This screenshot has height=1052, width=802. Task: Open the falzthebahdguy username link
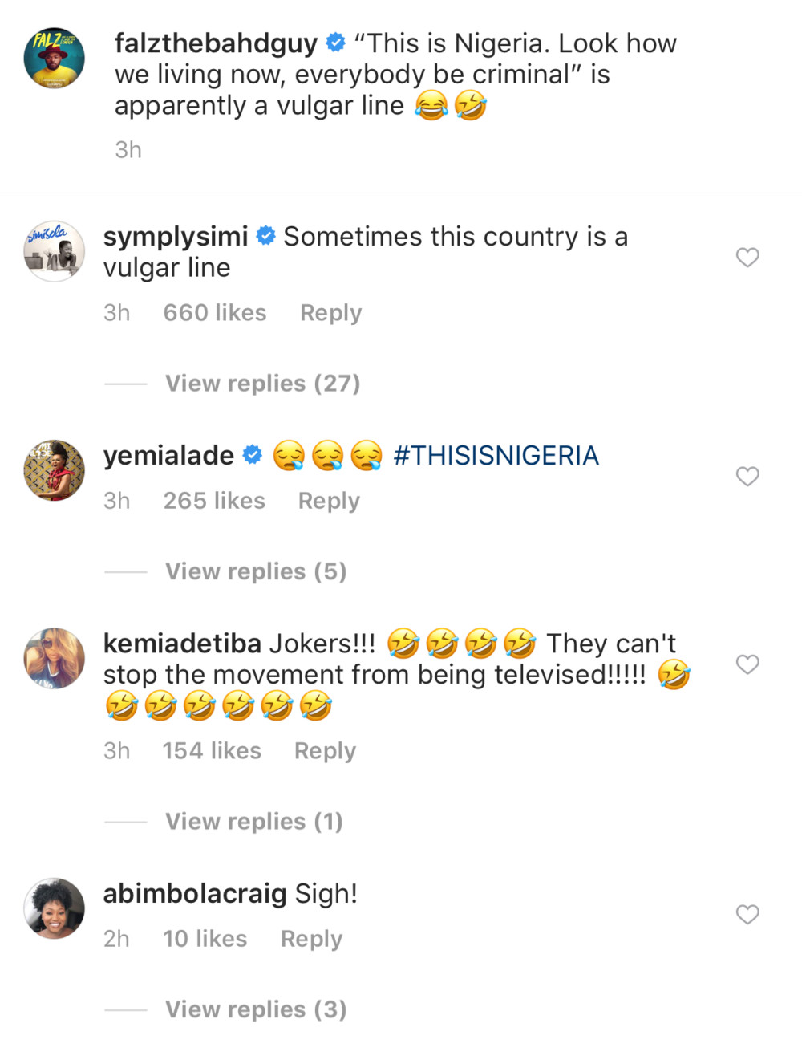click(216, 43)
